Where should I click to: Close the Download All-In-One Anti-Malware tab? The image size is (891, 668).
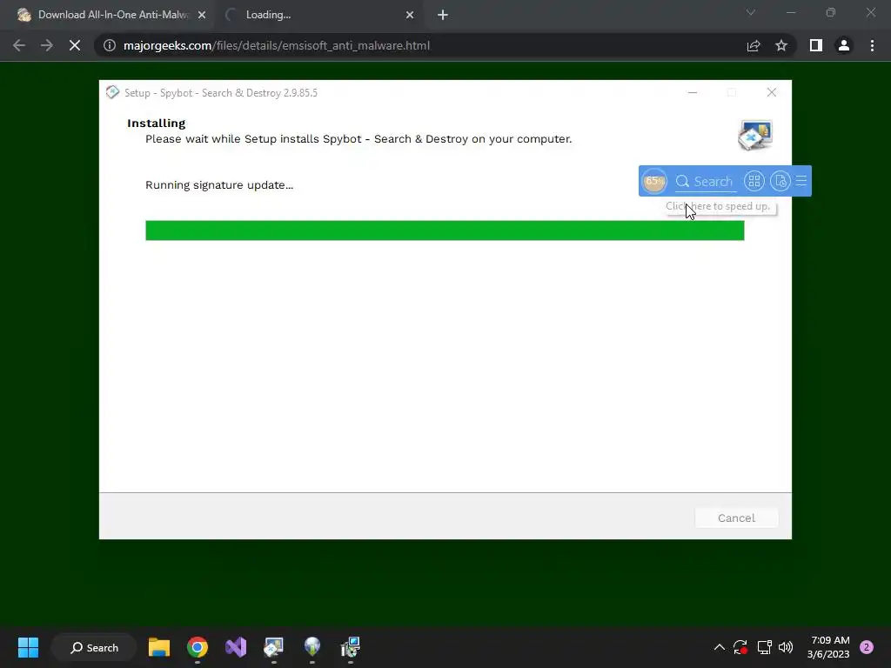click(202, 16)
